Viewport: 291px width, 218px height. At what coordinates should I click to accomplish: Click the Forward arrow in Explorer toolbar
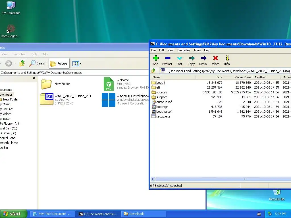click(x=9, y=63)
